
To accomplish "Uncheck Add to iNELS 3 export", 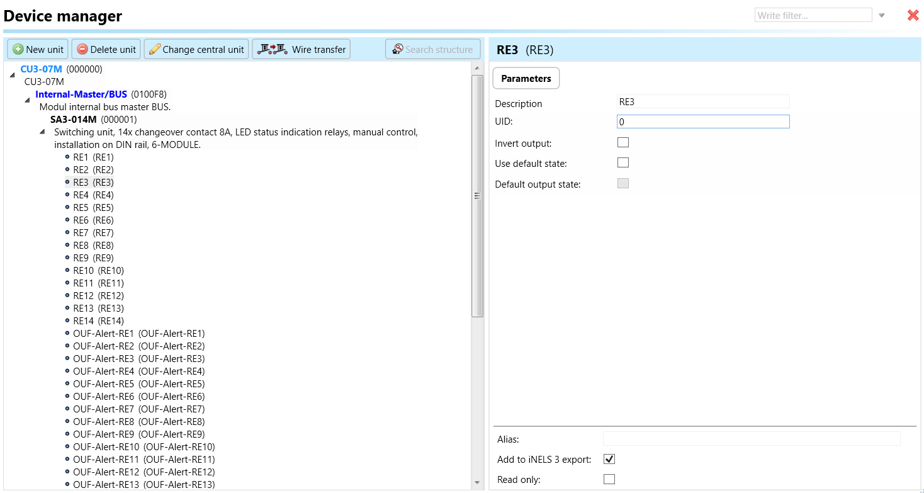I will pos(609,459).
